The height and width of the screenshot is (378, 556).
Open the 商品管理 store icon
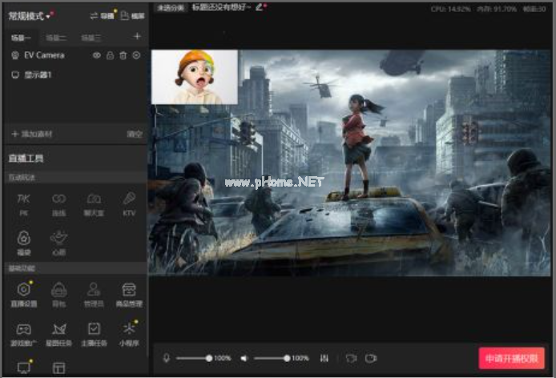click(128, 290)
